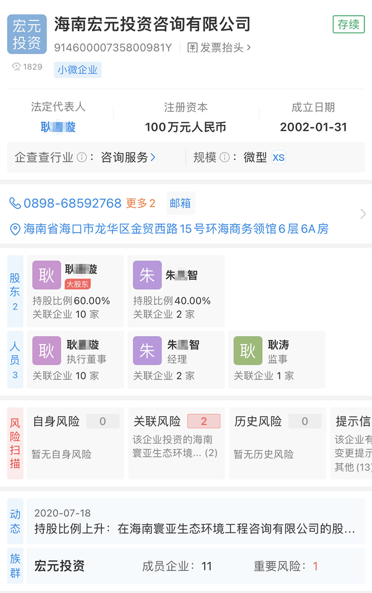Open the 自身风险 card
The width and height of the screenshot is (372, 593).
pyautogui.click(x=75, y=443)
